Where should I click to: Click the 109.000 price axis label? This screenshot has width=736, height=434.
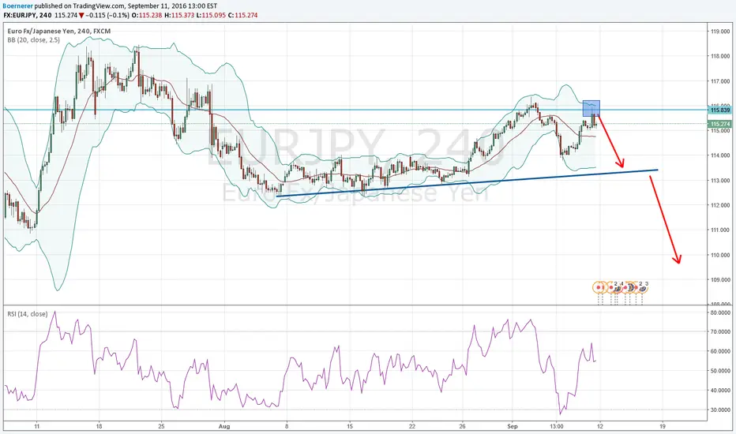[x=720, y=279]
